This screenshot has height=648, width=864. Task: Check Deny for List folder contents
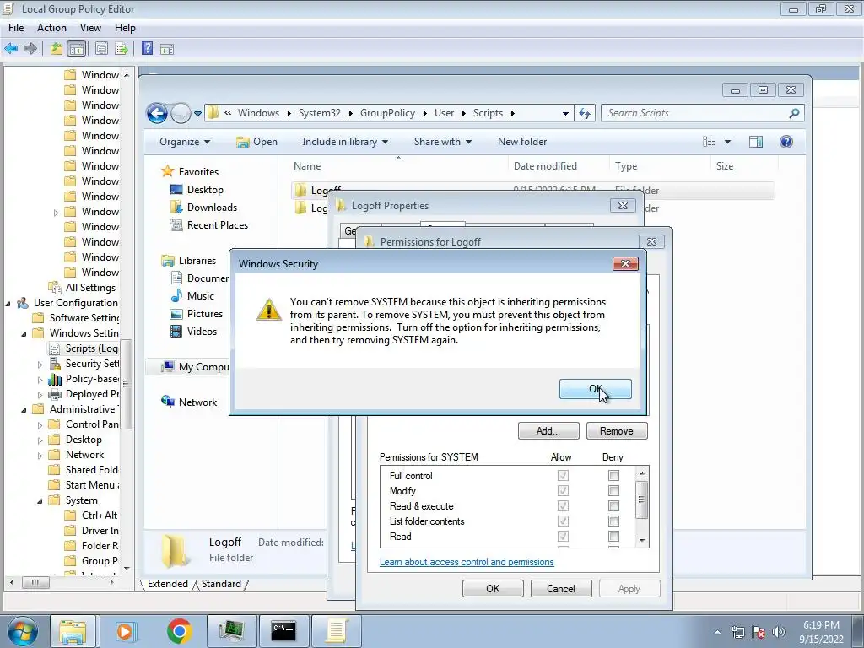613,521
